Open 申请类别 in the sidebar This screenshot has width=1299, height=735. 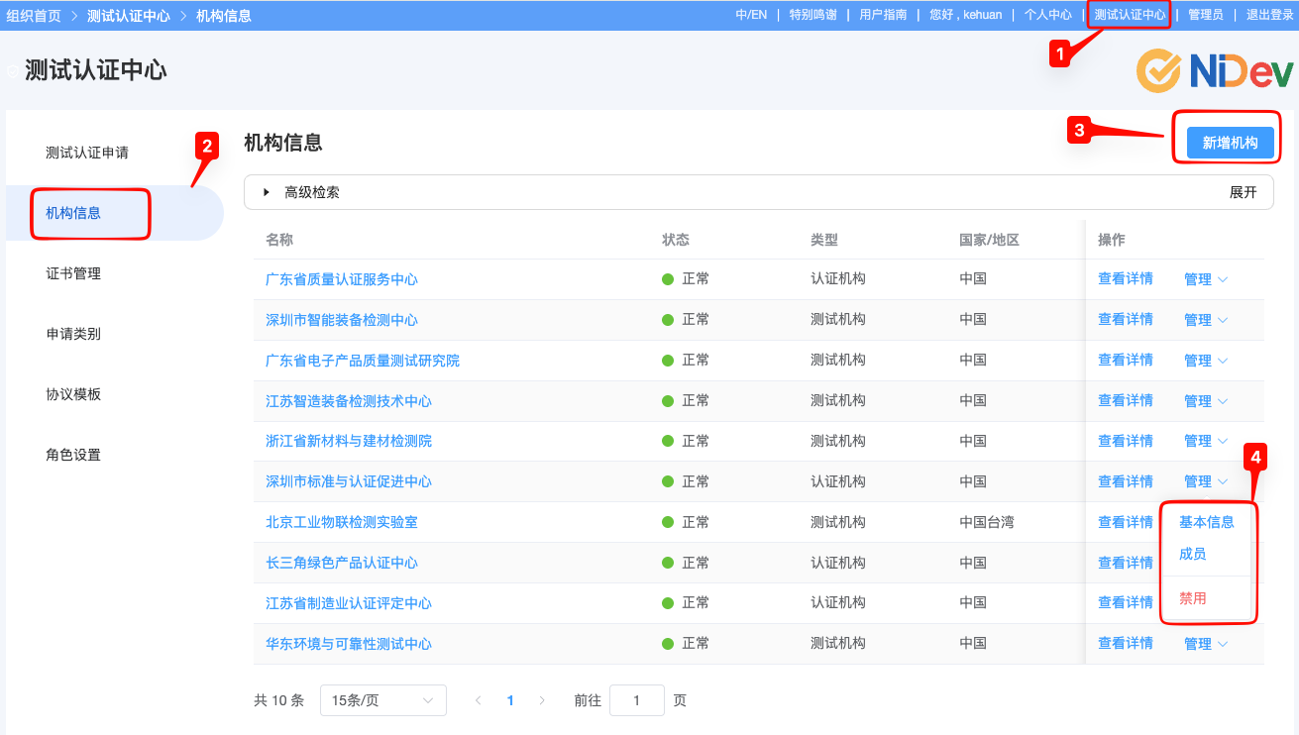(73, 334)
